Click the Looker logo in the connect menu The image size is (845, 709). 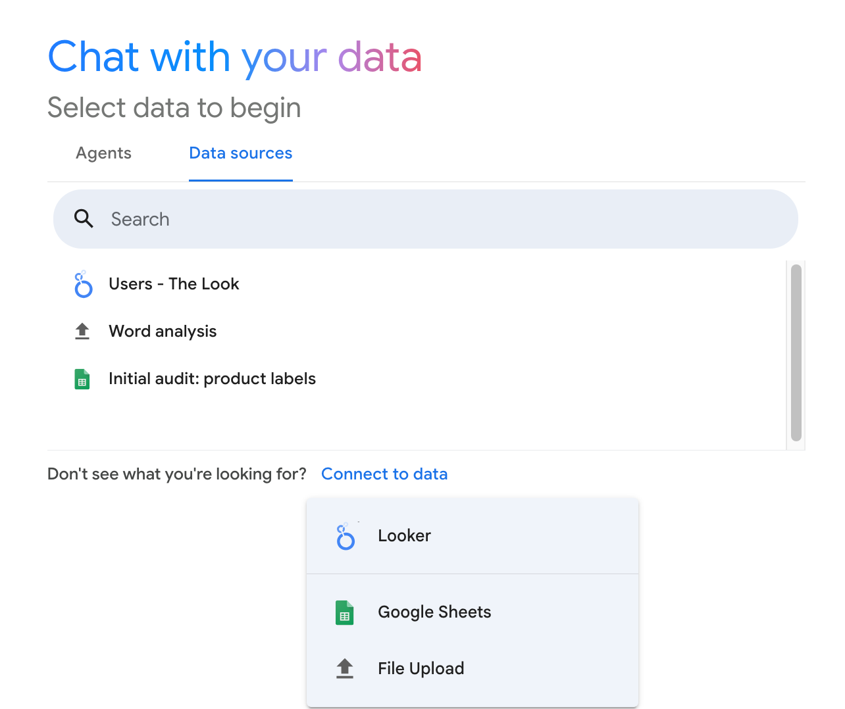point(346,536)
